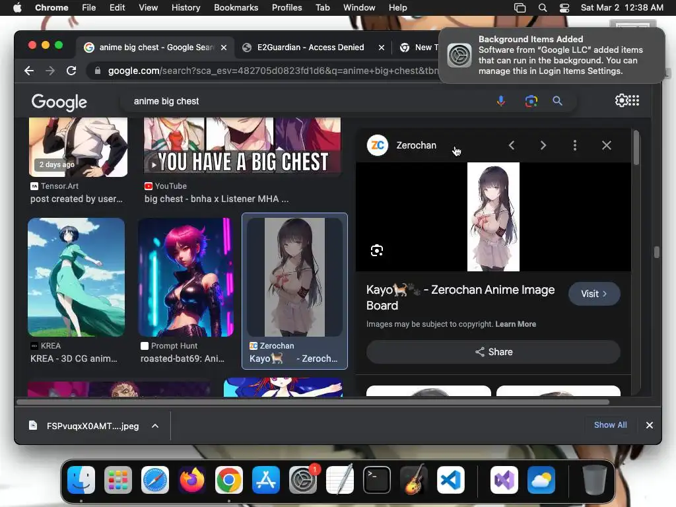Viewport: 676px width, 507px height.
Task: Open the Google apps grid
Action: tap(634, 100)
